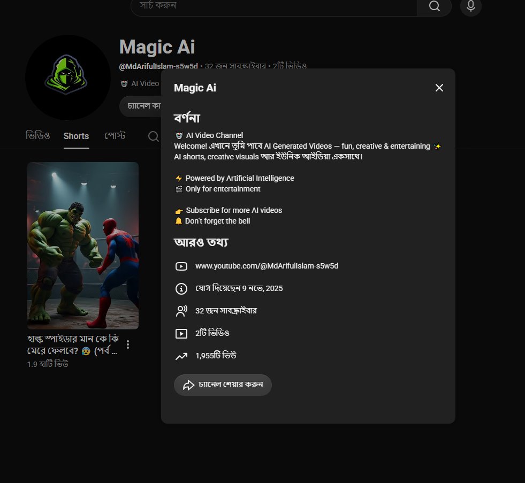Open the Hulk vs Spider-Man short thumbnail
The image size is (525, 483).
coord(83,246)
